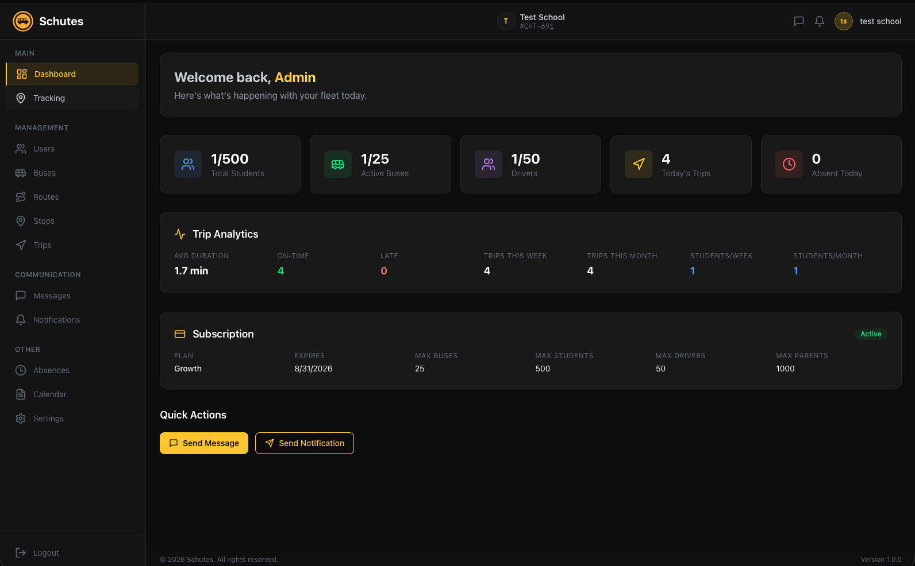Click the 'Admin' name in welcome heading
The width and height of the screenshot is (915, 566).
[x=295, y=77]
